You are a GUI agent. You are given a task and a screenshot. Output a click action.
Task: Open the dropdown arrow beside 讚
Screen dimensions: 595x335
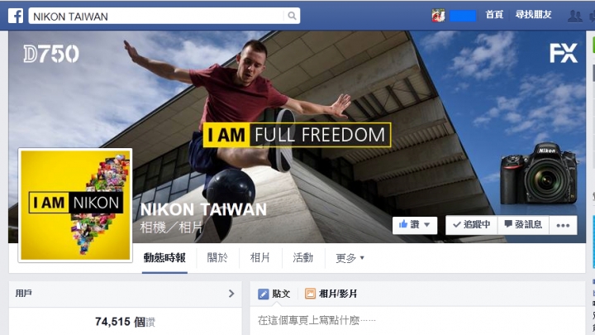coord(427,225)
